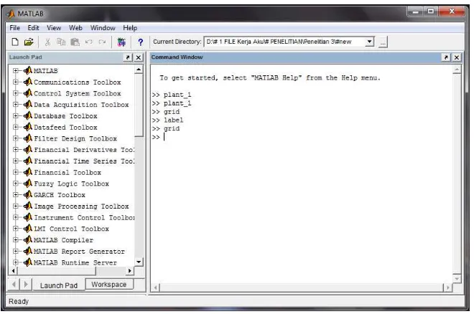
Task: Click the GARCH Toolbox icon
Action: click(28, 195)
